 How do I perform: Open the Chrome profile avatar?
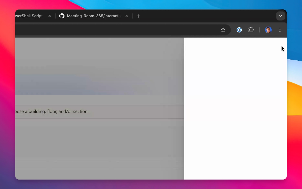pyautogui.click(x=268, y=30)
